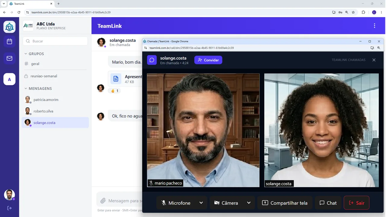Click the user profile avatar in sidebar
This screenshot has height=217, width=386.
(x=9, y=195)
